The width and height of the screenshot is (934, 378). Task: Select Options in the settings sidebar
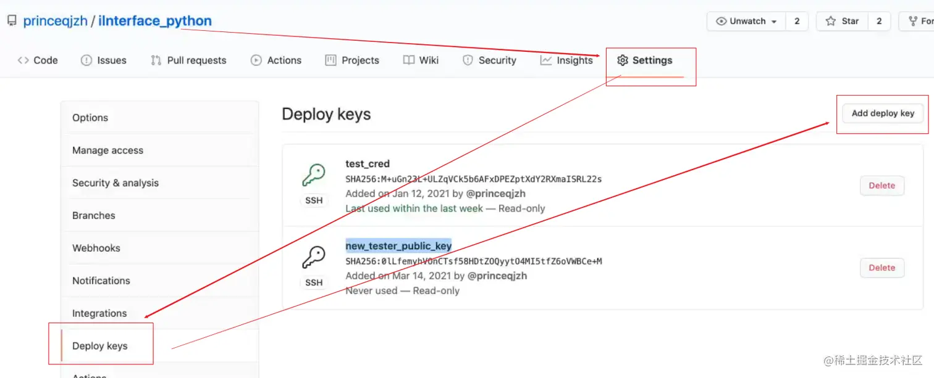coord(159,118)
